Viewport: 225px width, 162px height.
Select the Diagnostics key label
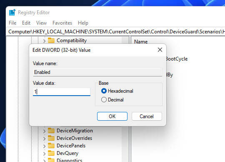coord(70,160)
